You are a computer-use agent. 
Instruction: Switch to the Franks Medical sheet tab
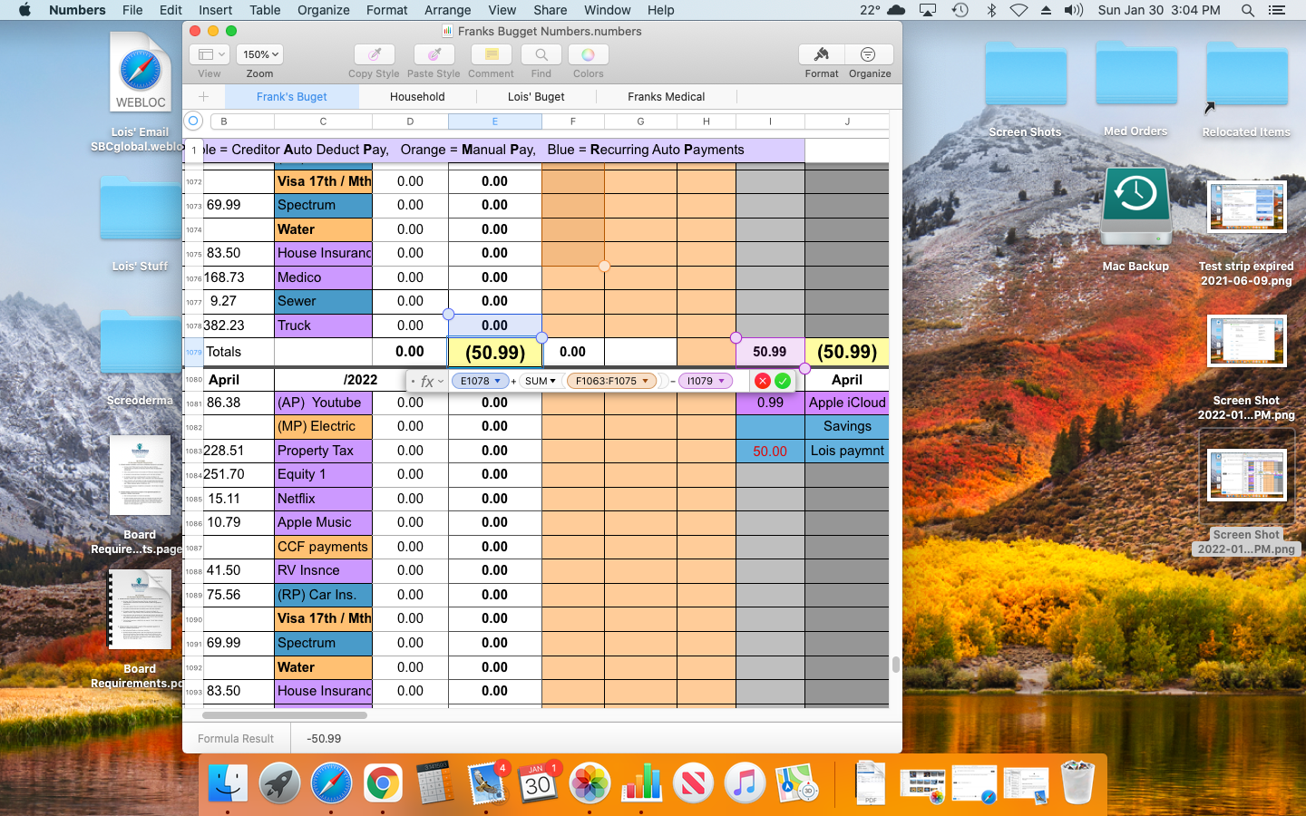(x=666, y=96)
